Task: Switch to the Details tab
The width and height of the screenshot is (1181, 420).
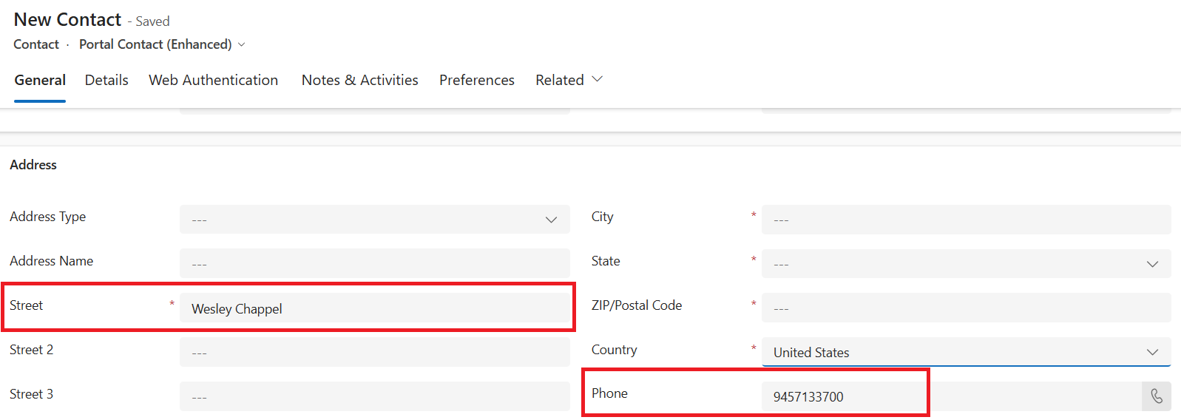Action: pos(106,80)
